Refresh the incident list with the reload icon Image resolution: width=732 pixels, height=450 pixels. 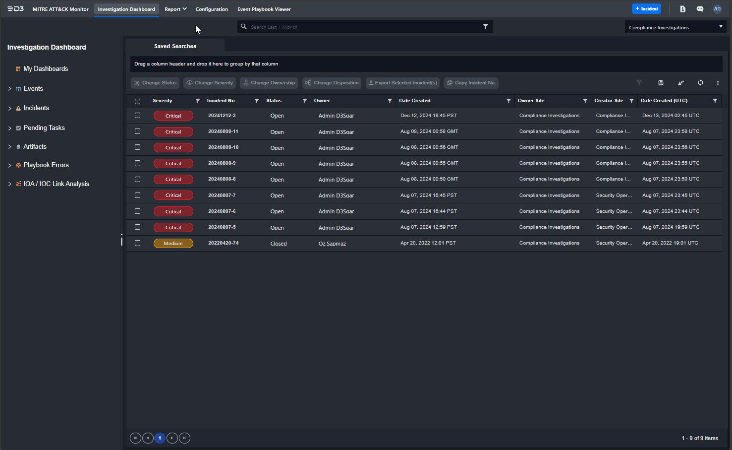tap(700, 83)
